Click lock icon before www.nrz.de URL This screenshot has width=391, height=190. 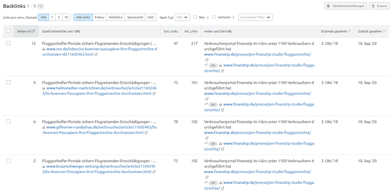pyautogui.click(x=44, y=49)
